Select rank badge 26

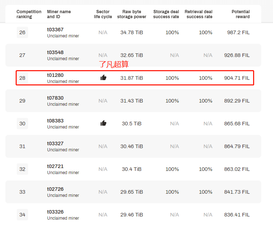pos(22,32)
